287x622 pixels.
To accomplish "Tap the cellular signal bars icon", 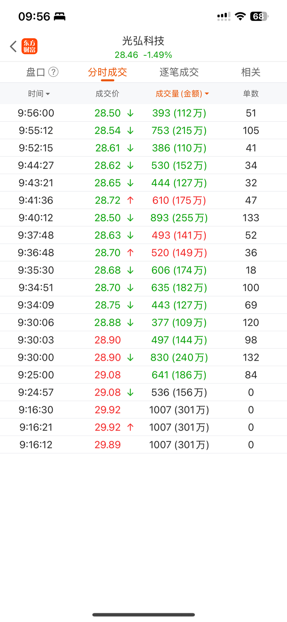I will [223, 16].
